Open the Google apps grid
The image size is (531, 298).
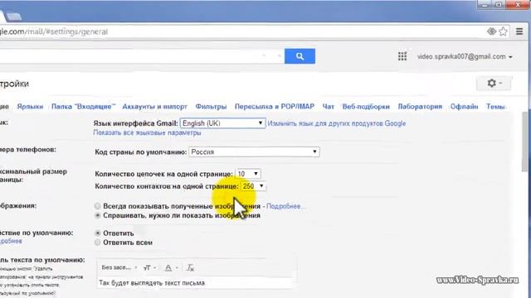point(402,56)
